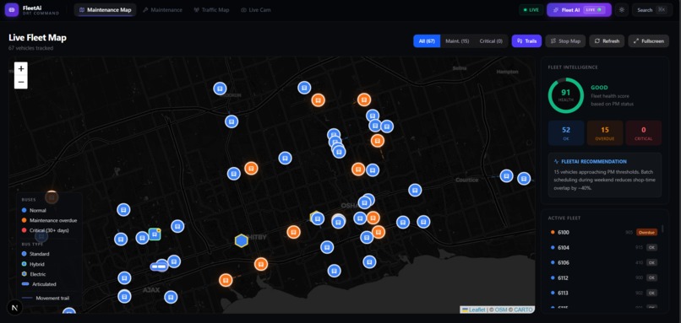
Task: Filter by Maint. (15) vehicles
Action: [457, 41]
